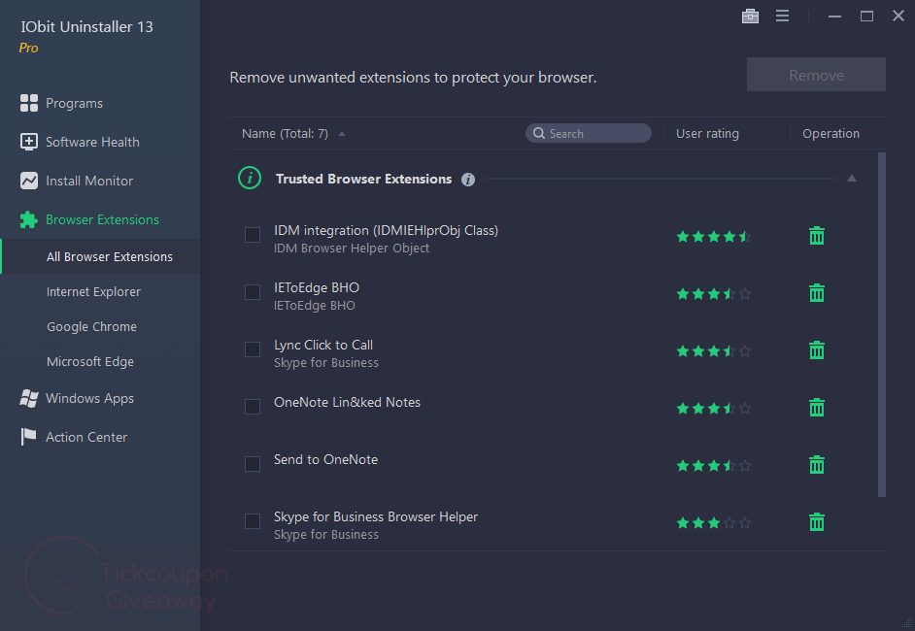
Task: Open the toolbox briefcase icon
Action: pos(750,17)
